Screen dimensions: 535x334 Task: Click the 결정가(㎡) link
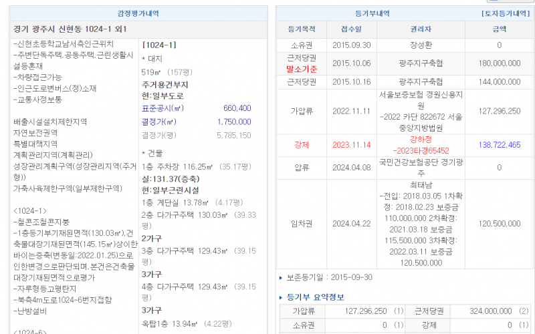click(158, 122)
